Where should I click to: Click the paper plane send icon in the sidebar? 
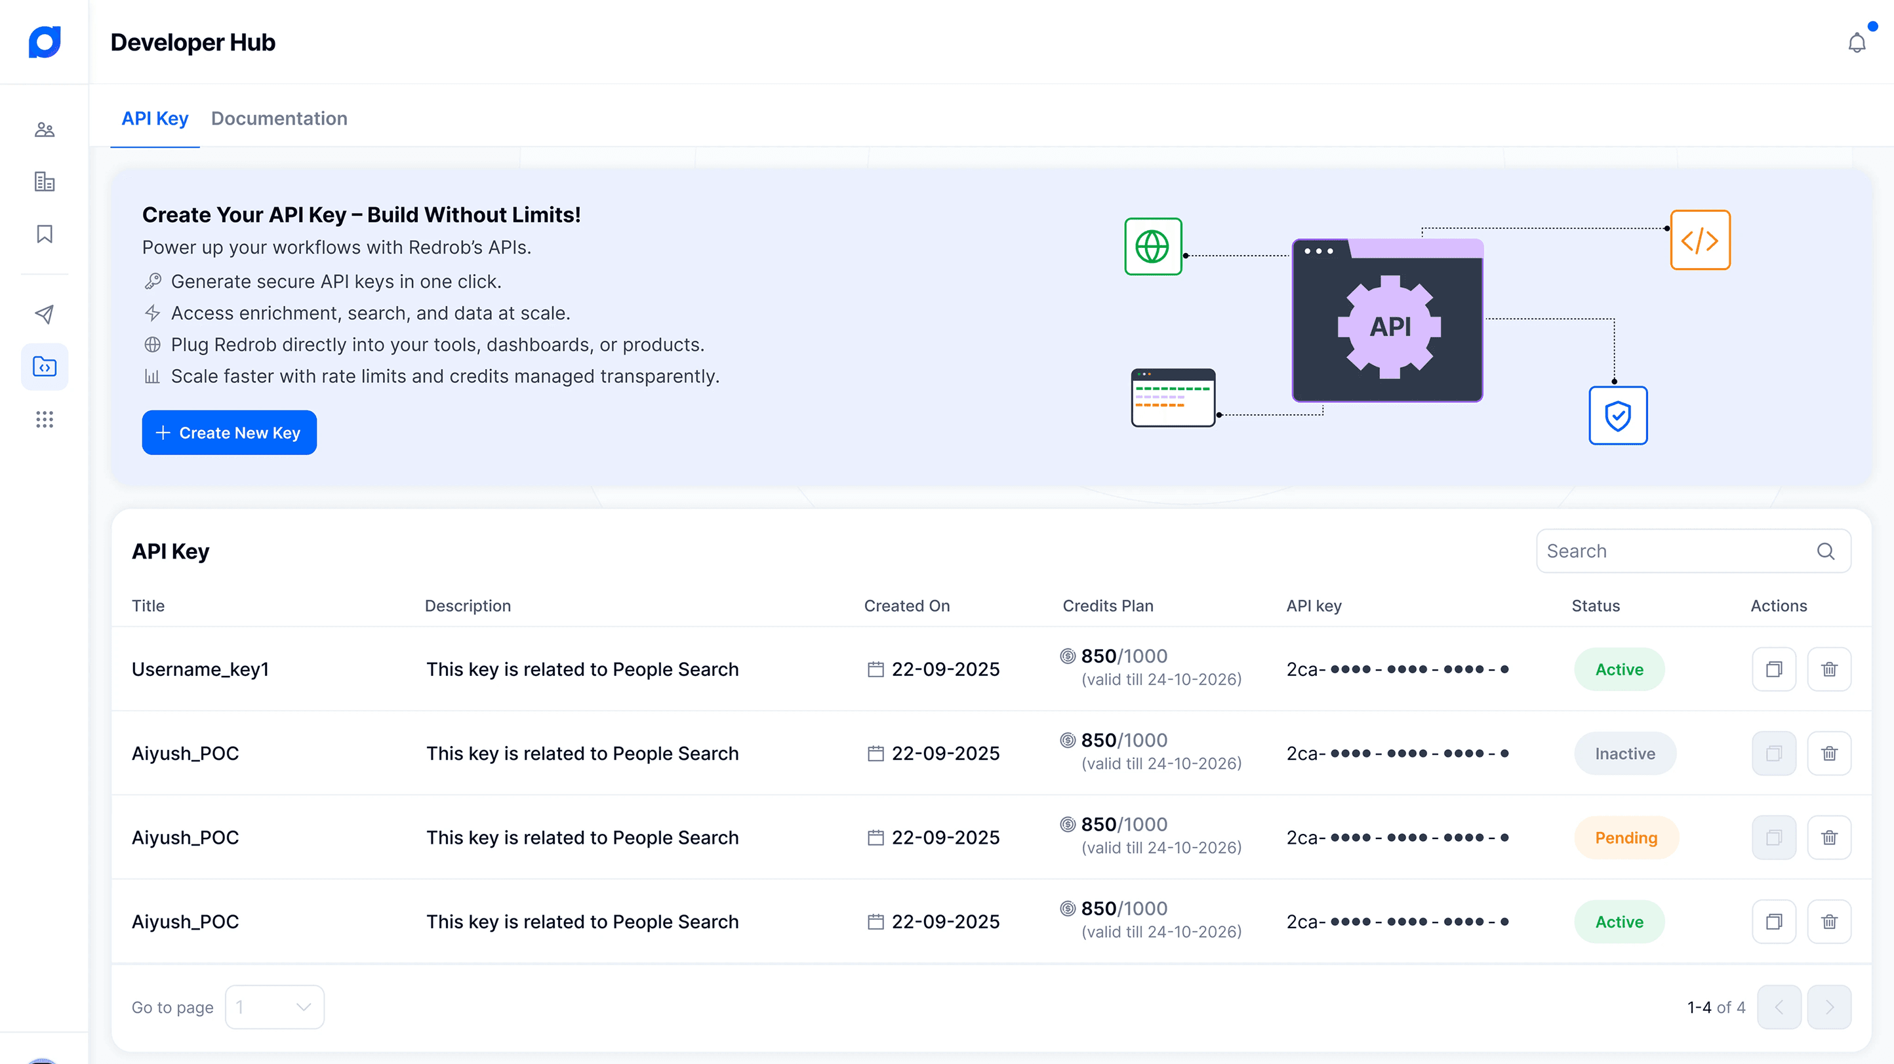(x=44, y=315)
